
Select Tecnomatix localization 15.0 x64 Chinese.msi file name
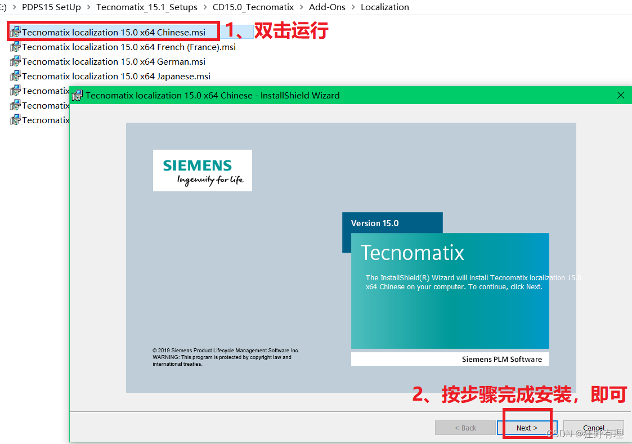tap(114, 32)
